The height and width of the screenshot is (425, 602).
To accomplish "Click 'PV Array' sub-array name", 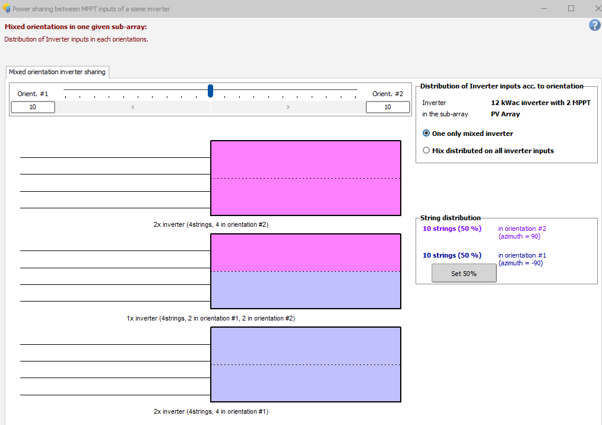I will click(x=505, y=114).
